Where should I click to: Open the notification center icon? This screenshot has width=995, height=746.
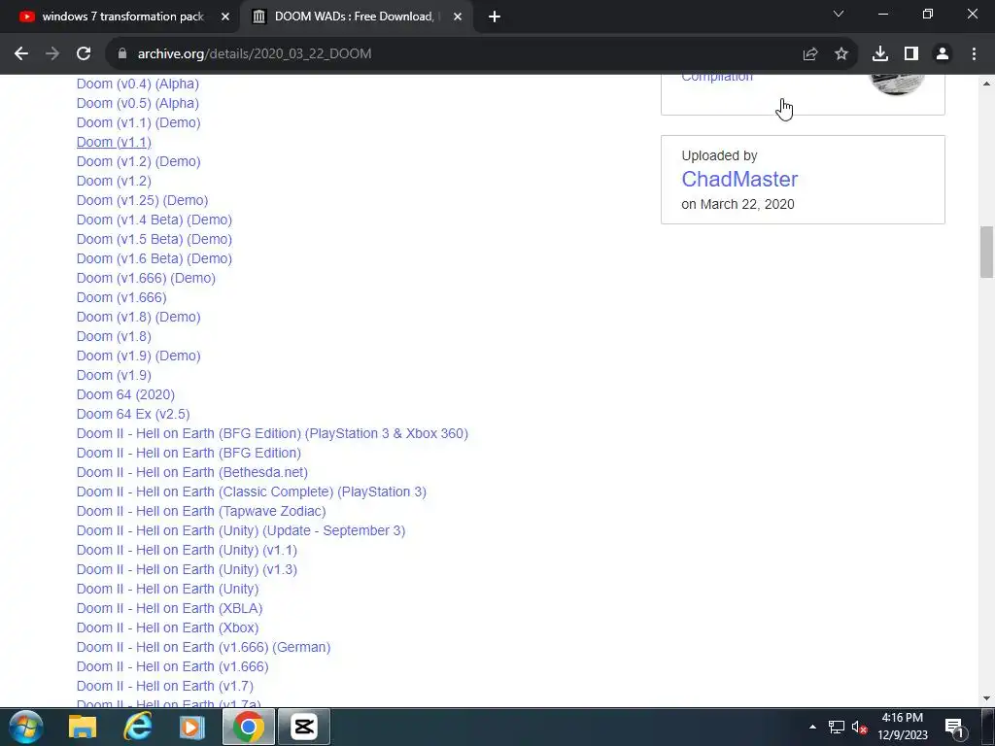tap(954, 727)
